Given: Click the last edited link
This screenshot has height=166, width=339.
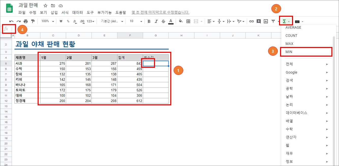Looking at the screenshot, I should click(160, 12).
